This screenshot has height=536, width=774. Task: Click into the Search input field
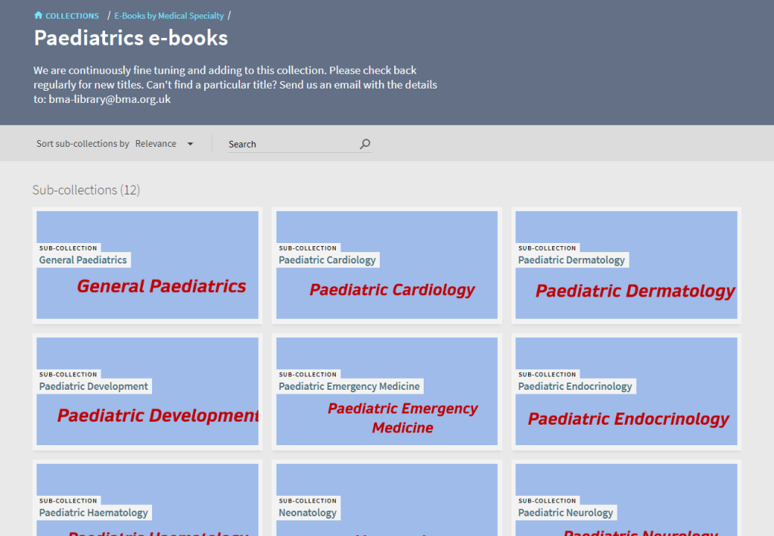(x=291, y=144)
